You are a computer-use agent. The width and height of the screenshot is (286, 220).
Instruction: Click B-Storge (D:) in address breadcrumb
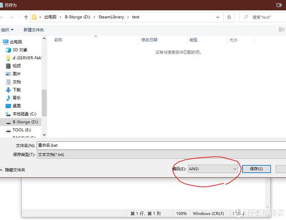coord(77,17)
